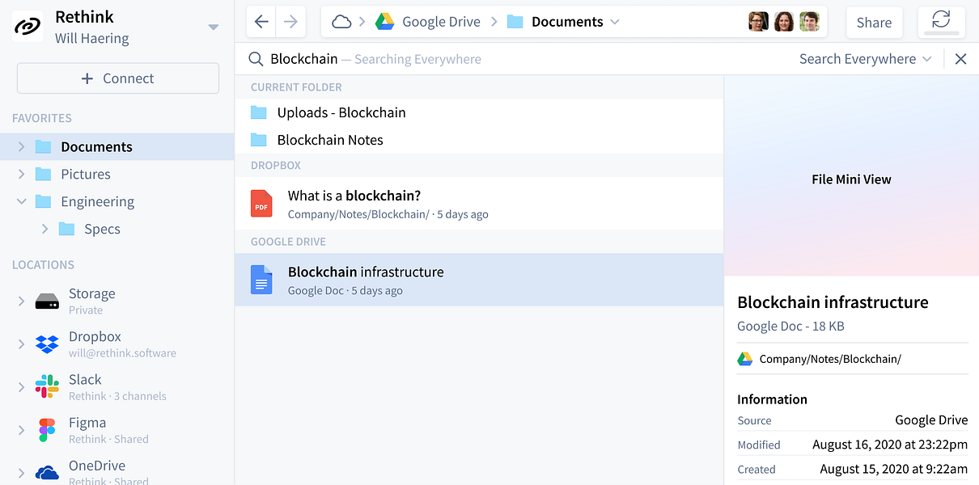Click the search magnifier icon
This screenshot has height=485, width=979.
[256, 59]
